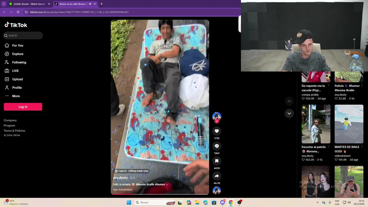The height and width of the screenshot is (207, 368).
Task: Go to previous video arrow
Action: tap(289, 101)
